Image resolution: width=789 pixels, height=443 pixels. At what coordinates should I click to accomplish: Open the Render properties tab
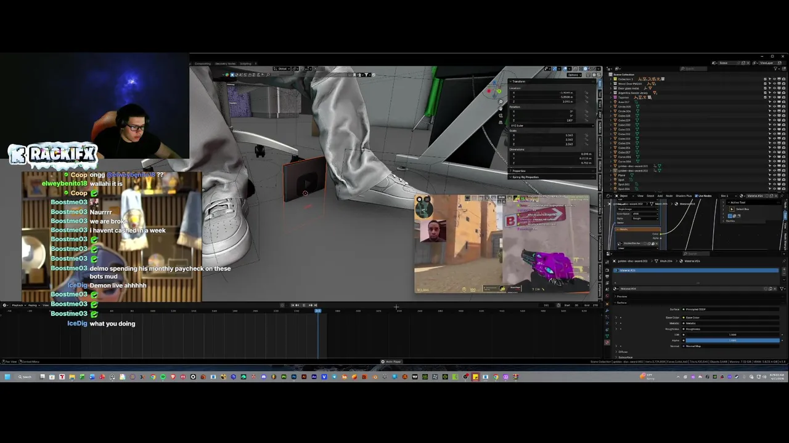607,270
